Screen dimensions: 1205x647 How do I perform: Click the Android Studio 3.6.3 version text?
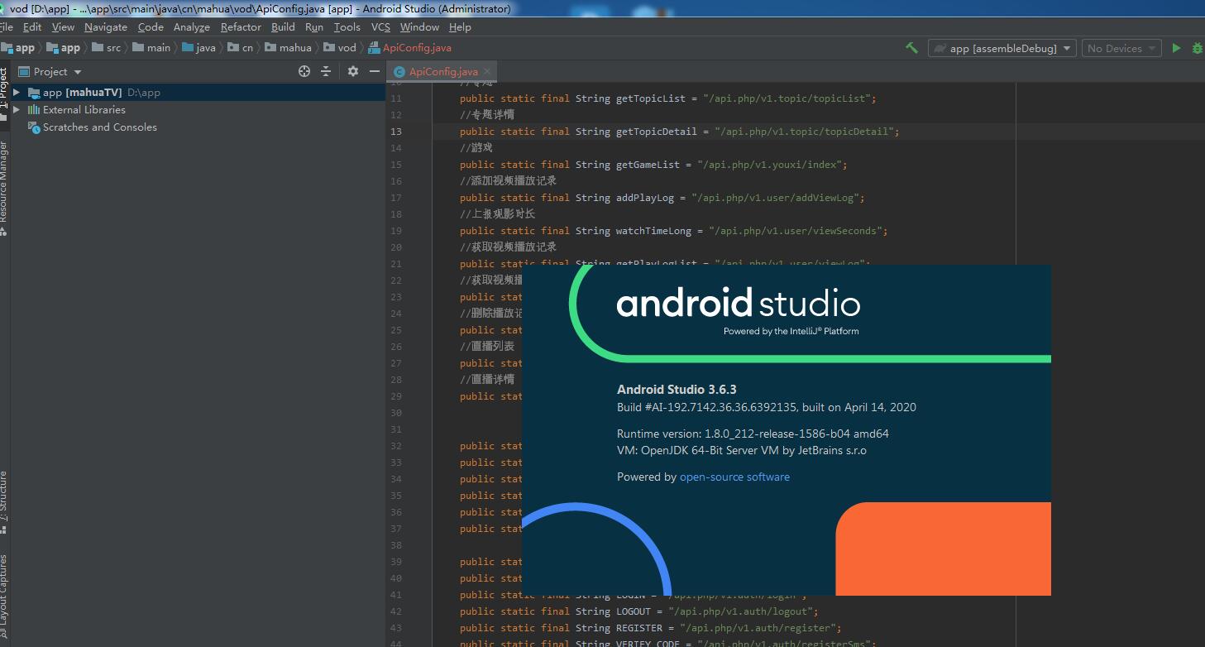(x=677, y=389)
